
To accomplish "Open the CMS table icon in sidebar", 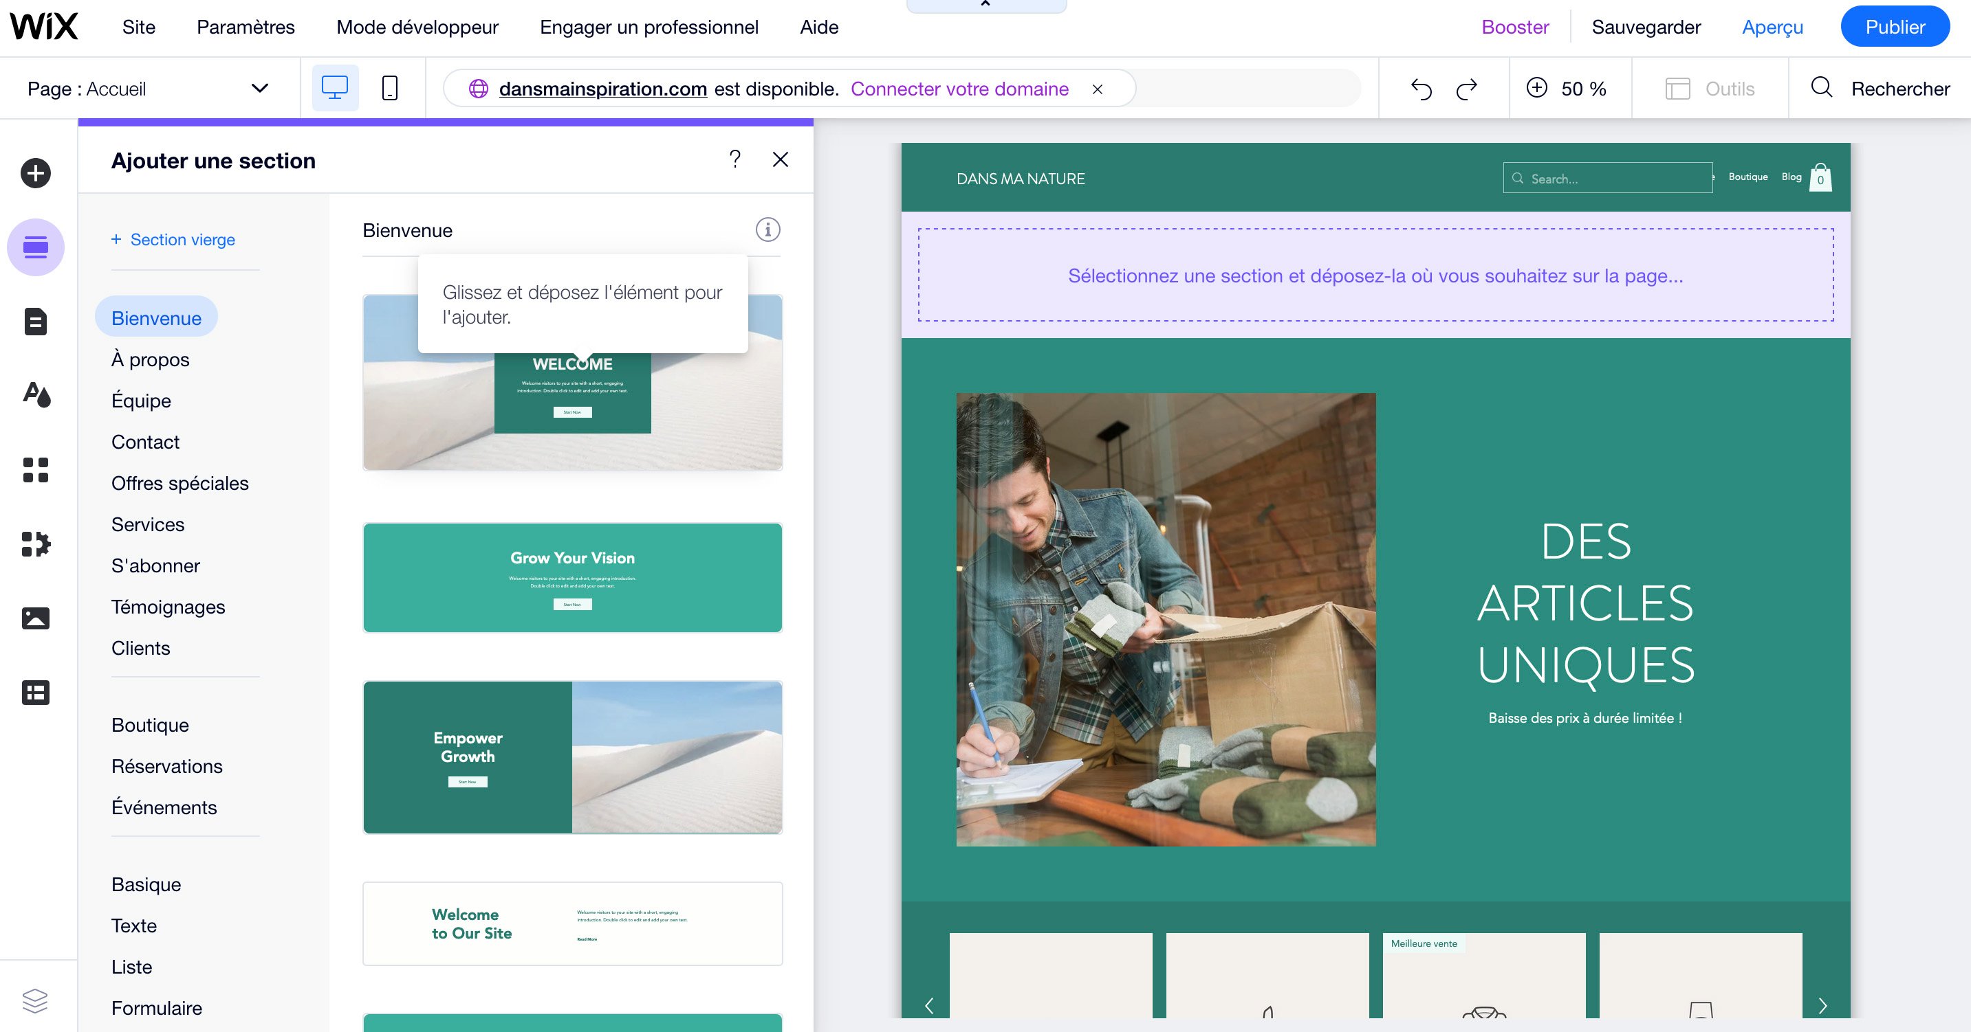I will pyautogui.click(x=35, y=692).
